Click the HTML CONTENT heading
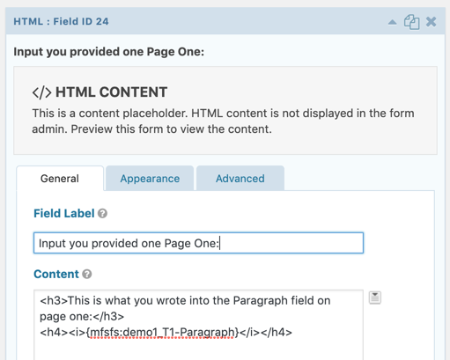Screen dimensions: 450x360 tap(112, 92)
